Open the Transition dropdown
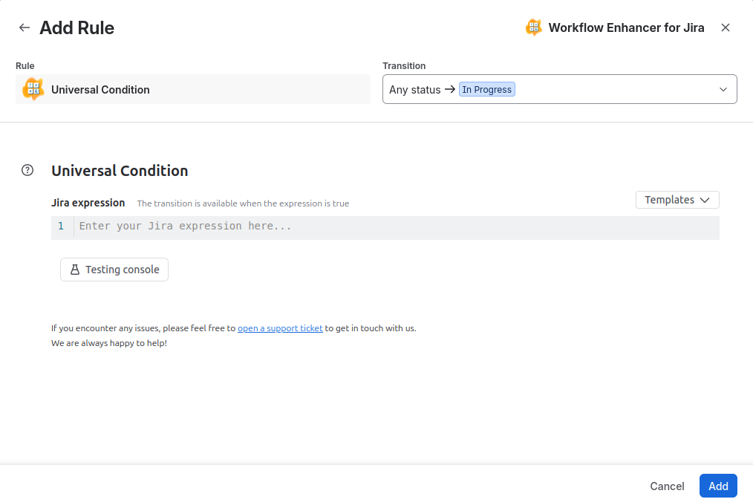 click(x=559, y=89)
